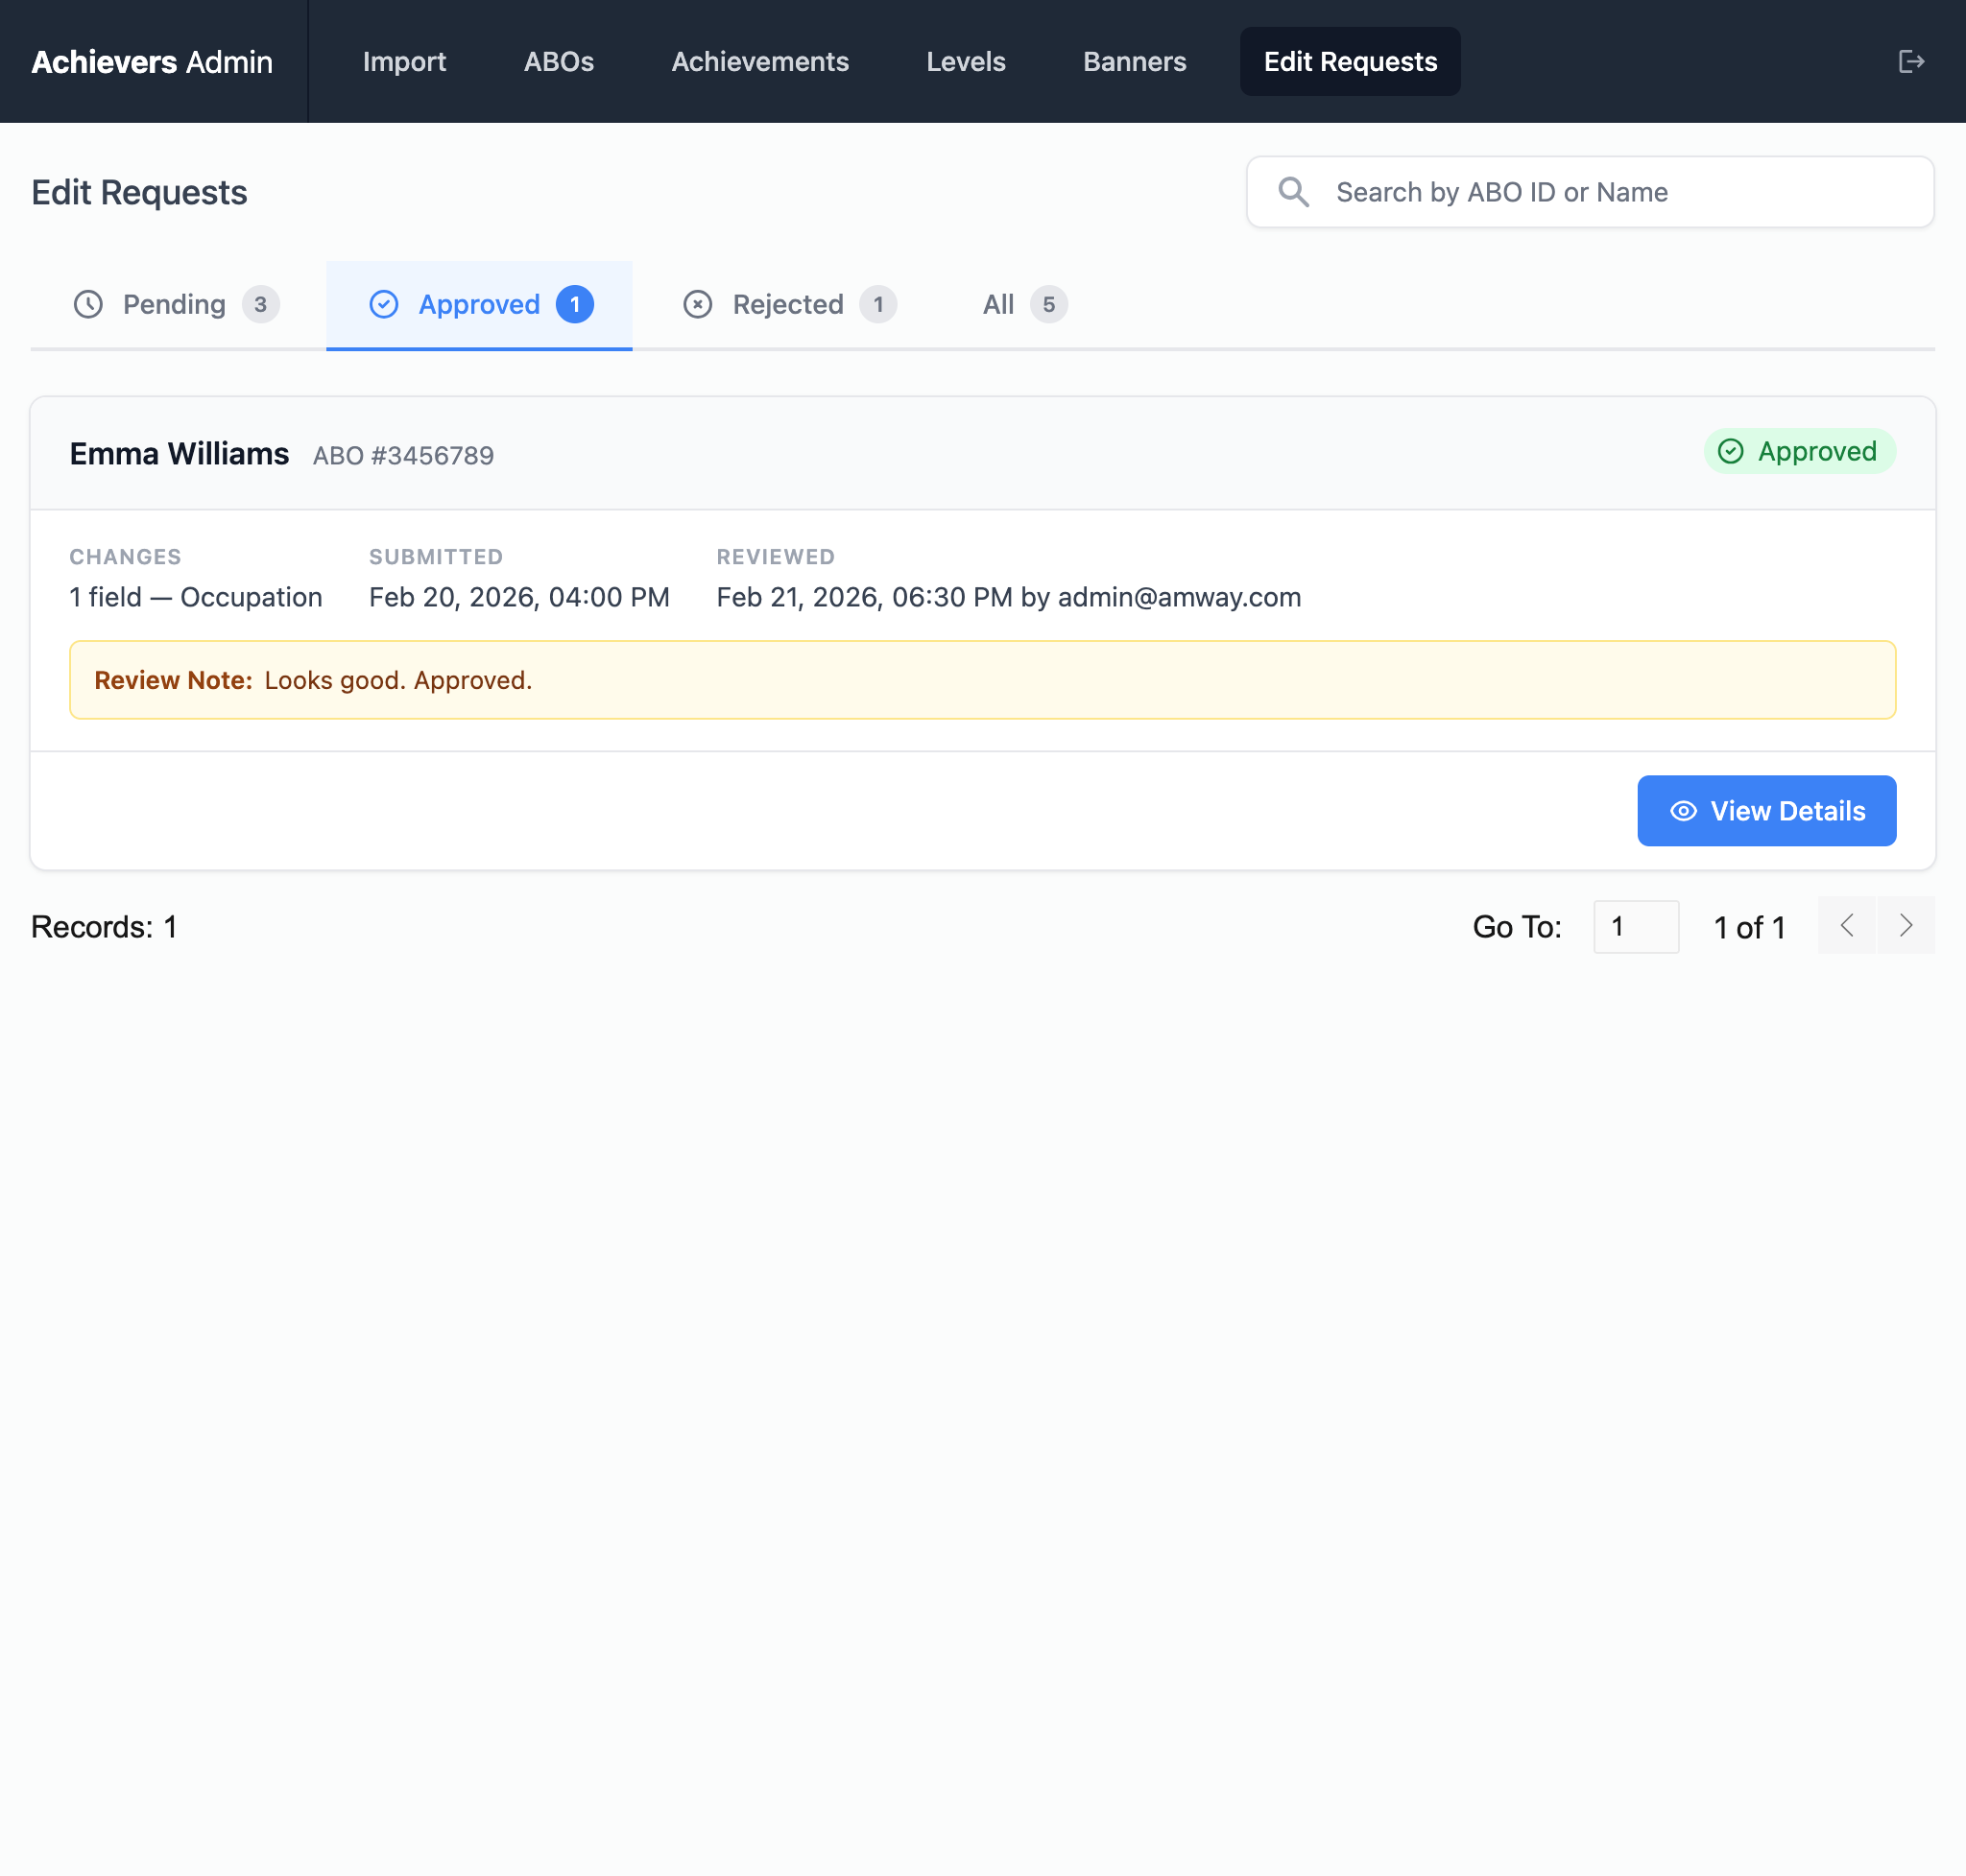Open the ABOs nav item
The width and height of the screenshot is (1966, 1876).
click(x=559, y=62)
